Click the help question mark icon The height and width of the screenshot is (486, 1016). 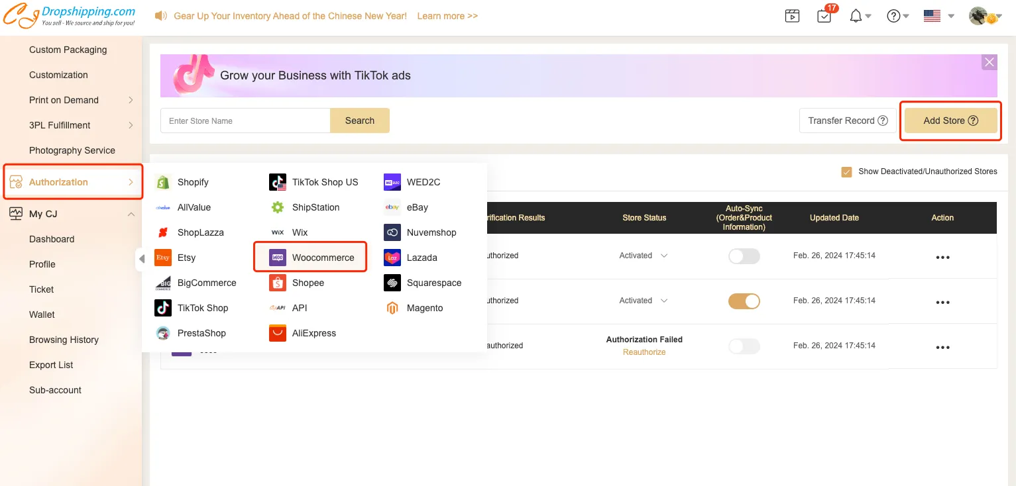point(893,16)
